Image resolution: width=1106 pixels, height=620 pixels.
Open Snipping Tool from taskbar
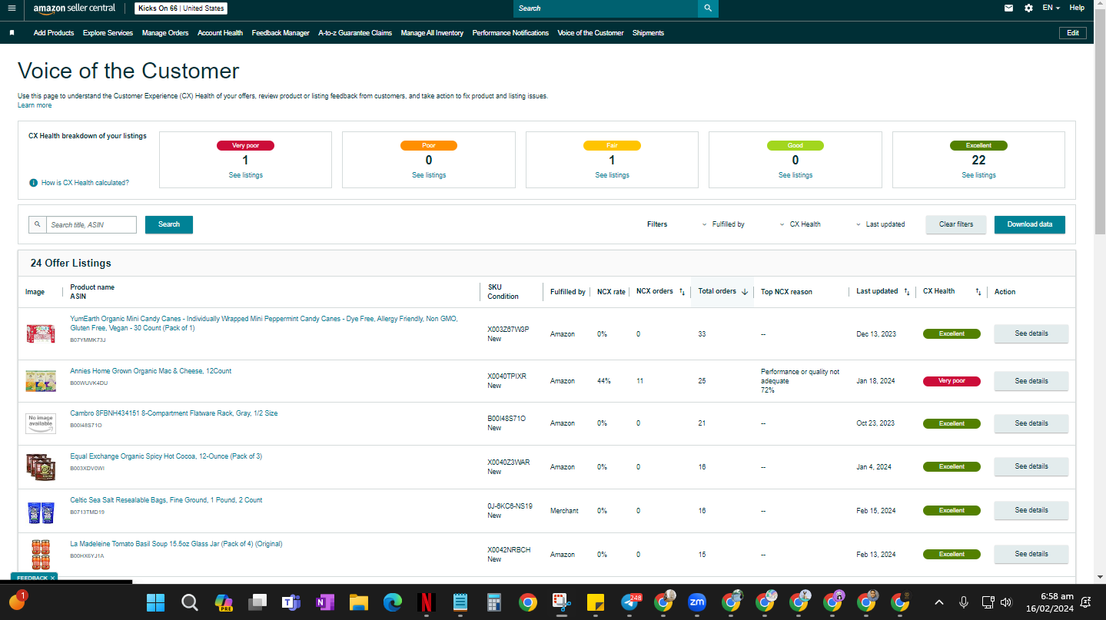561,602
